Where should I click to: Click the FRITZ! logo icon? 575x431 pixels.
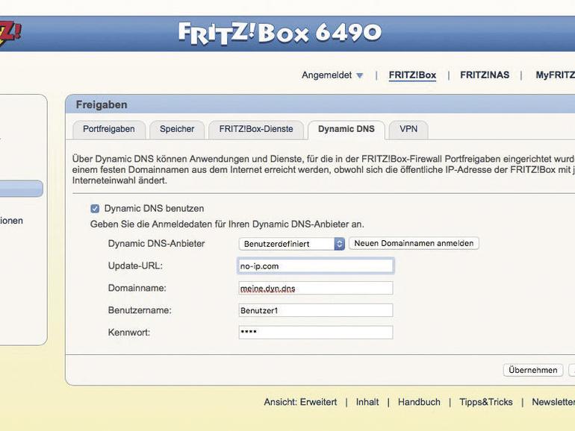pyautogui.click(x=10, y=34)
